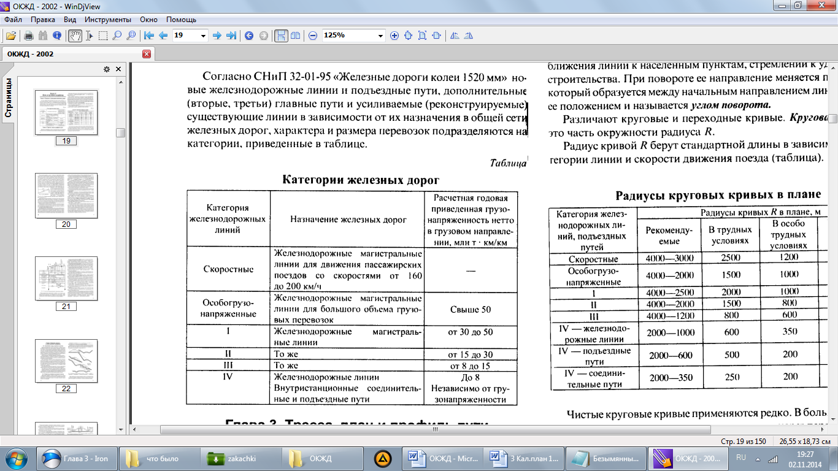Rotate the page right

469,36
